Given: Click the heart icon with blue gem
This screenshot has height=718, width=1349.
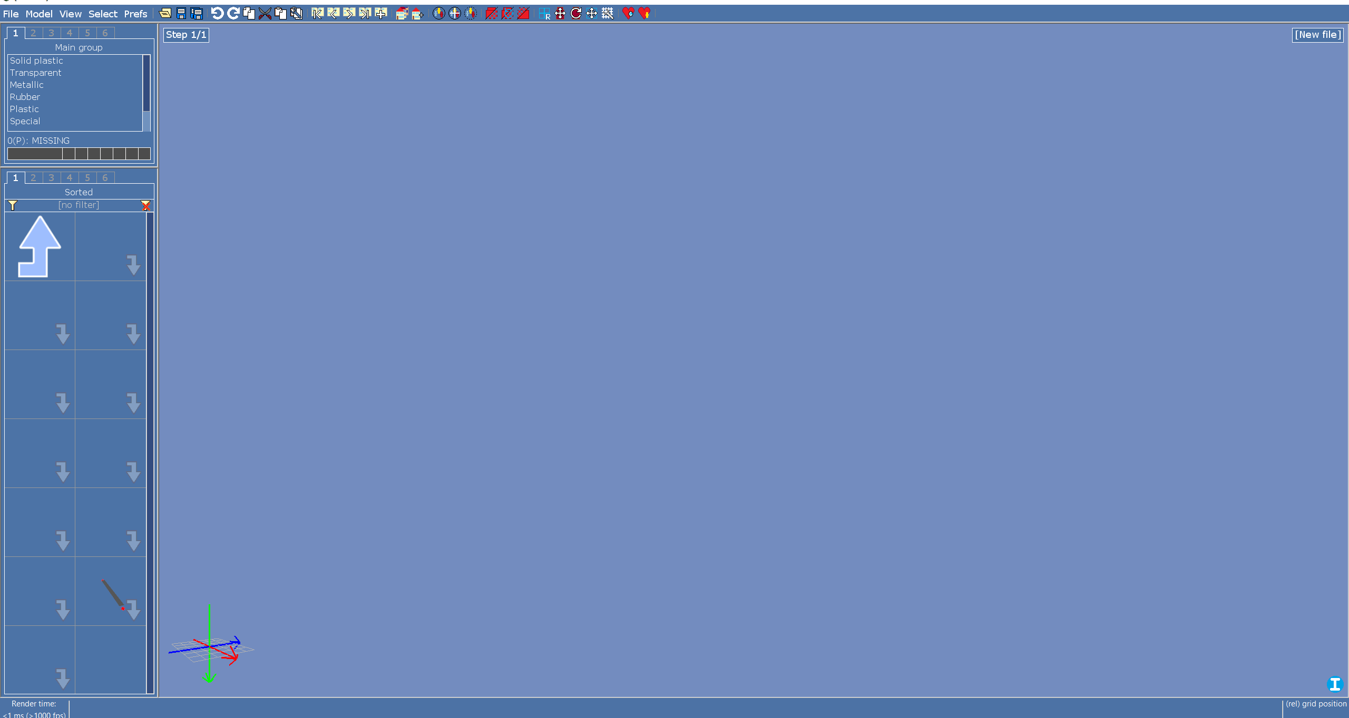Looking at the screenshot, I should [628, 14].
